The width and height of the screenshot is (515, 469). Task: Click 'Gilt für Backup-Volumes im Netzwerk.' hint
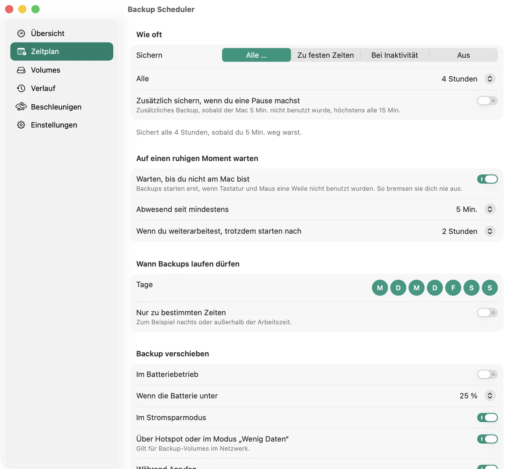click(193, 448)
